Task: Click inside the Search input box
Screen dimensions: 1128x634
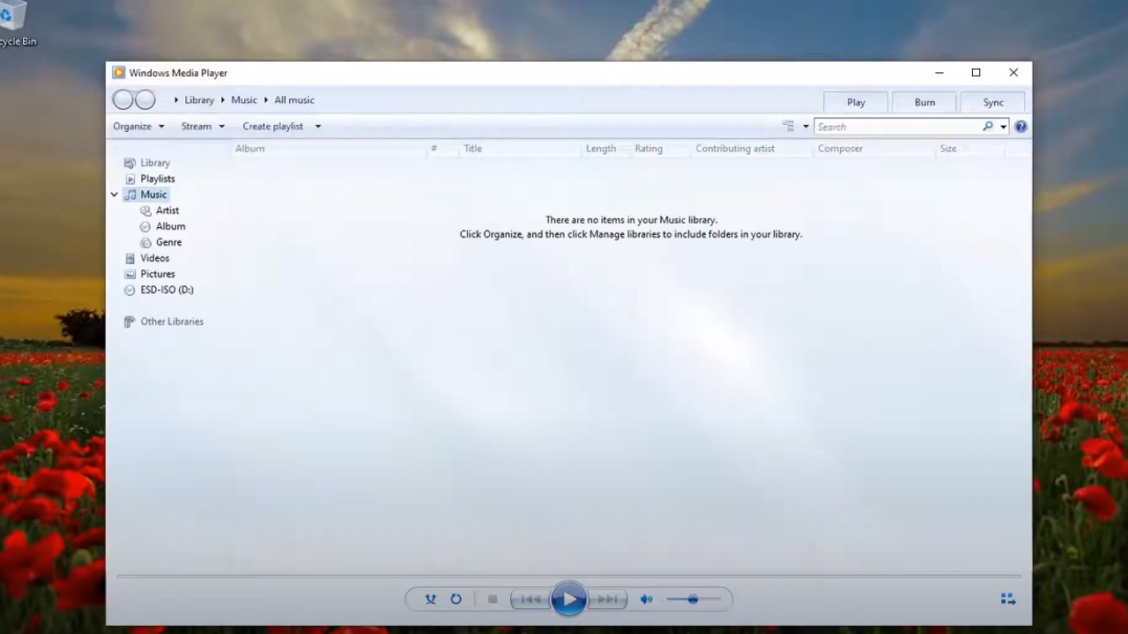Action: tap(896, 127)
